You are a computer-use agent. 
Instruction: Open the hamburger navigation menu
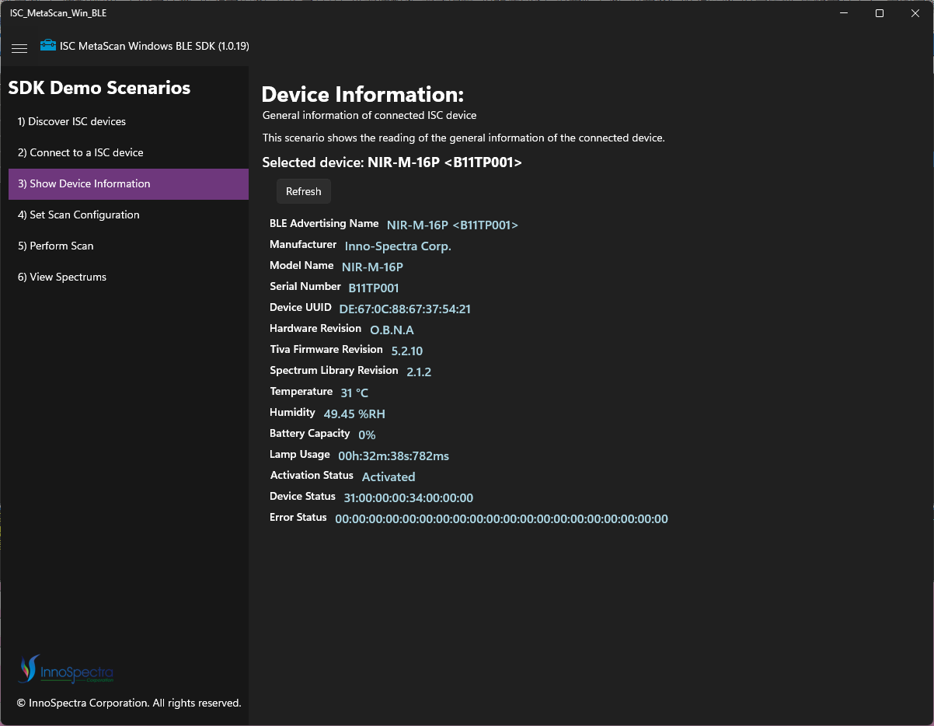pyautogui.click(x=19, y=48)
